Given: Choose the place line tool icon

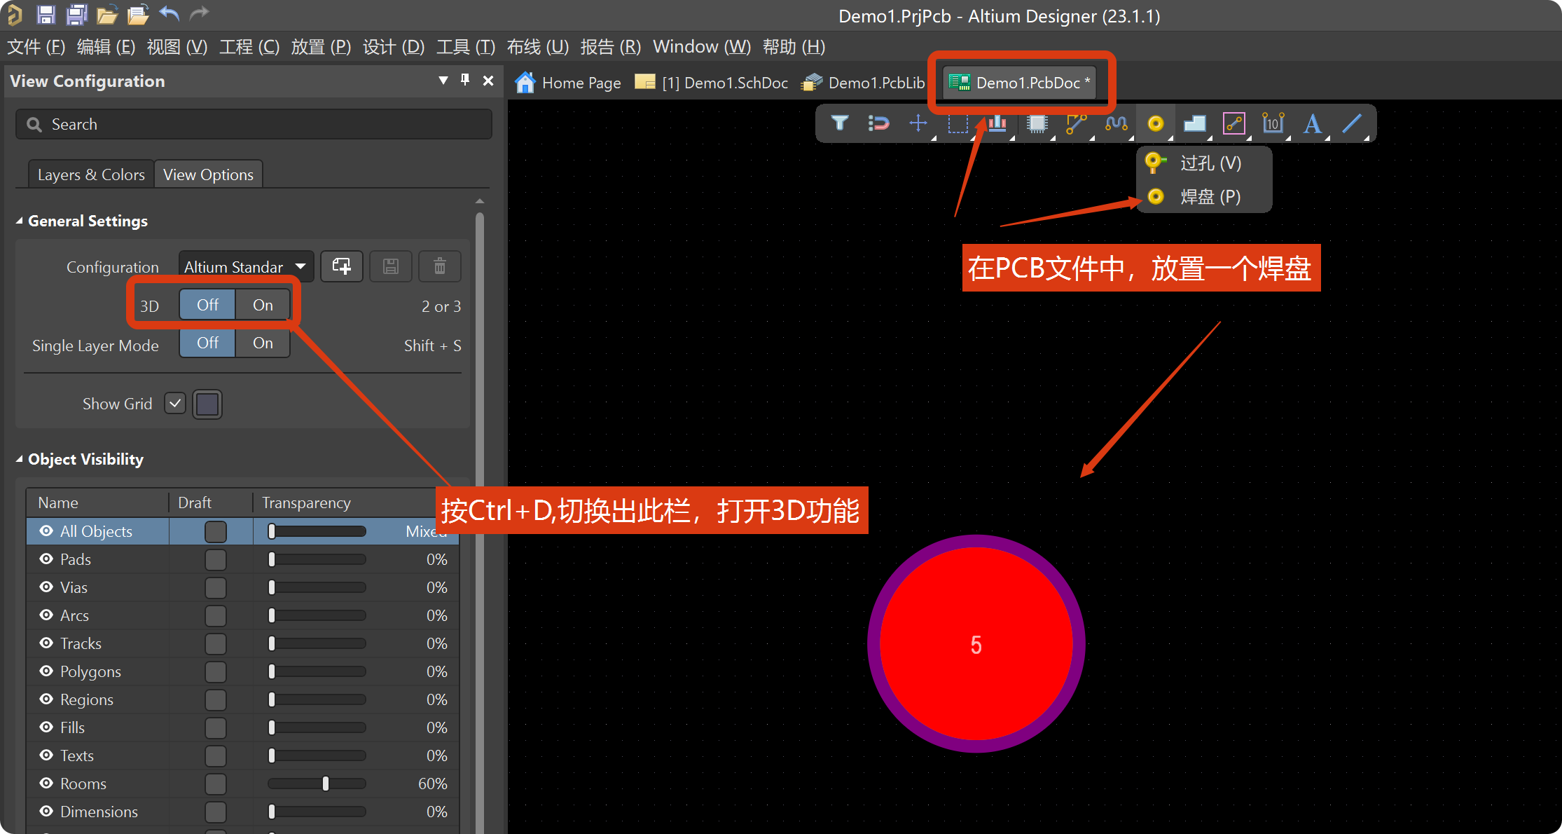Looking at the screenshot, I should pos(1351,124).
